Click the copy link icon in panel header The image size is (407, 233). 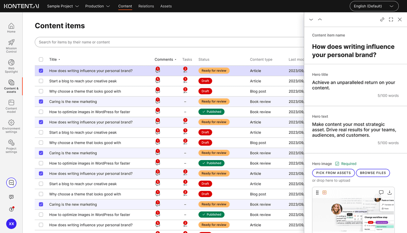point(382,20)
